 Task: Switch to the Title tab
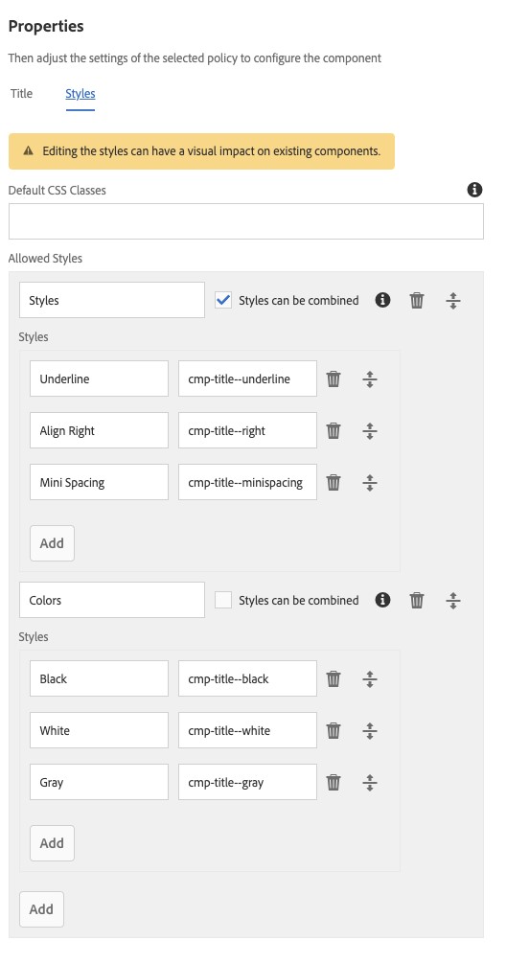coord(21,93)
